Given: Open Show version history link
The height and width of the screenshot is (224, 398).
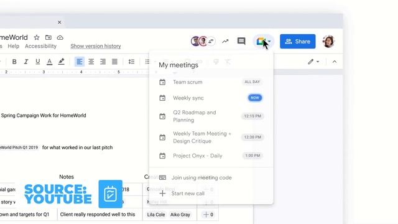Looking at the screenshot, I should [96, 46].
